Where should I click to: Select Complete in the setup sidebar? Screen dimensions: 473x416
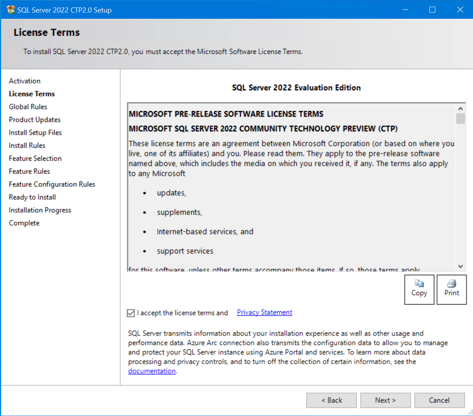tap(24, 223)
